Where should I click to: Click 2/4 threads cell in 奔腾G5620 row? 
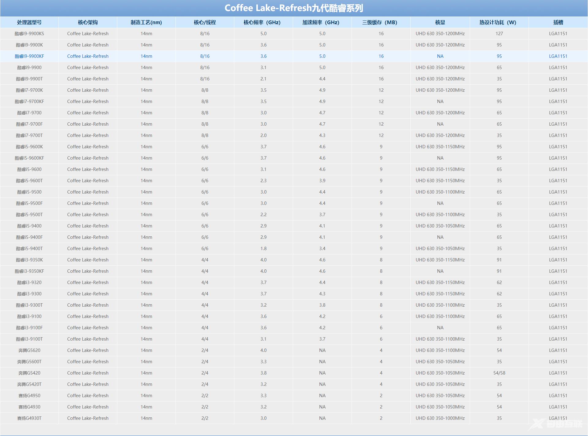point(205,350)
